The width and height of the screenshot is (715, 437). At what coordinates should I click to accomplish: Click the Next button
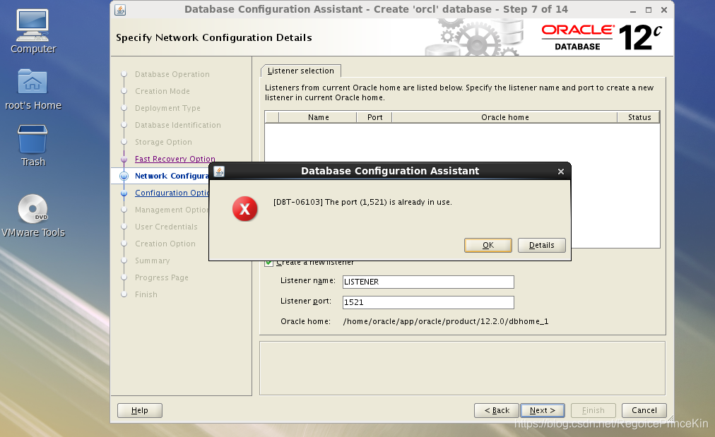pos(543,410)
